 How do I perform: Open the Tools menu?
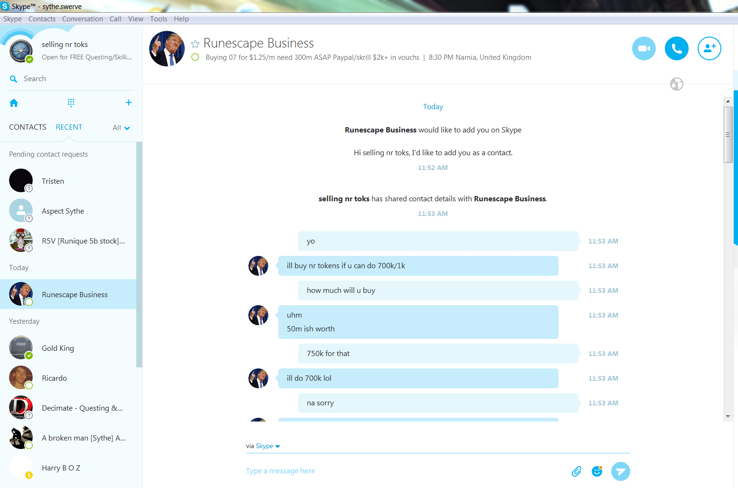click(159, 19)
